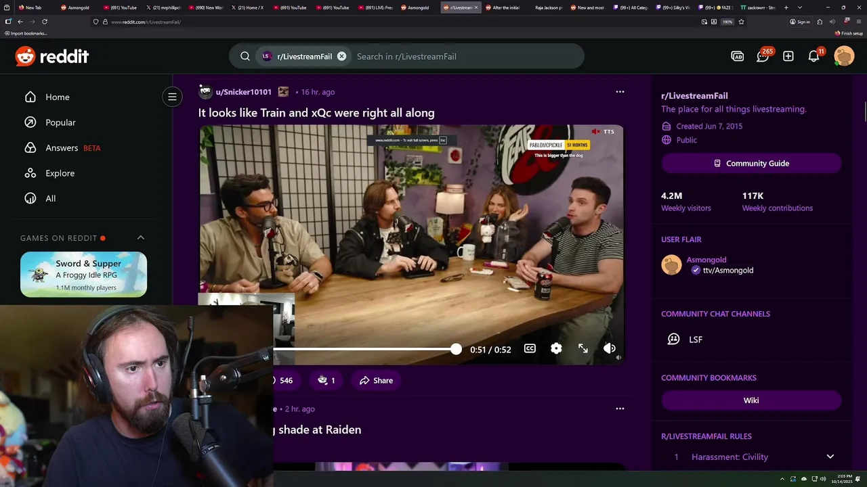Open Sword & Supper game card
867x487 pixels.
click(x=83, y=275)
